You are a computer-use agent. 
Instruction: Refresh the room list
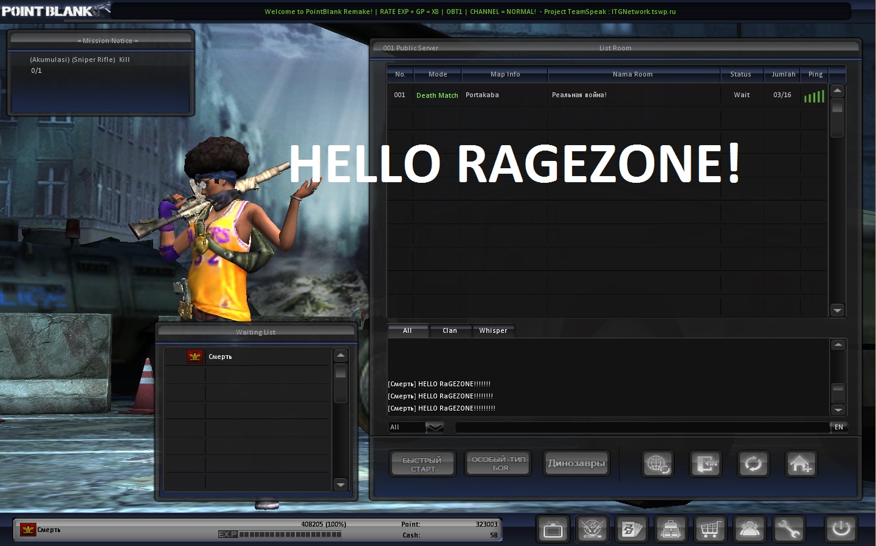[x=753, y=464]
